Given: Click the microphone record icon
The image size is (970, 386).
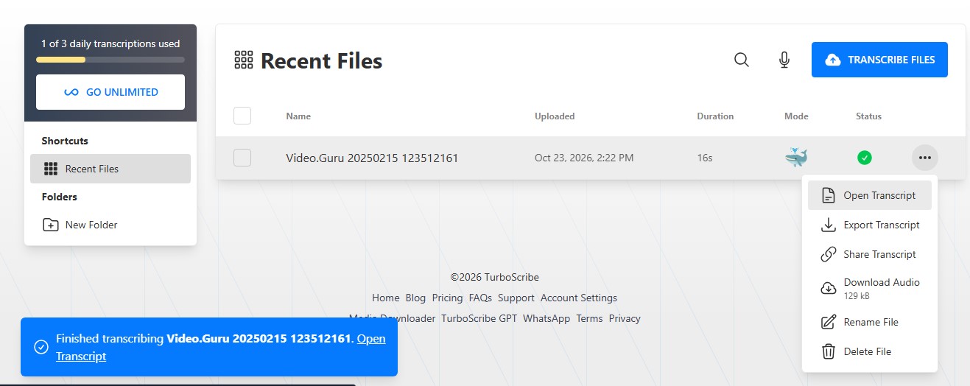Looking at the screenshot, I should (784, 60).
